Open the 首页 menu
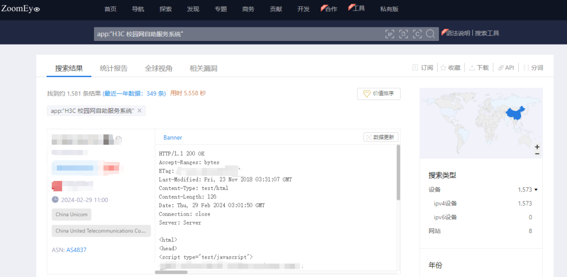Screen dimensions: 567x277 [x=110, y=9]
